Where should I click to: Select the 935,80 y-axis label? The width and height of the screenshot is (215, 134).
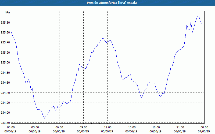pyautogui.click(x=5, y=22)
